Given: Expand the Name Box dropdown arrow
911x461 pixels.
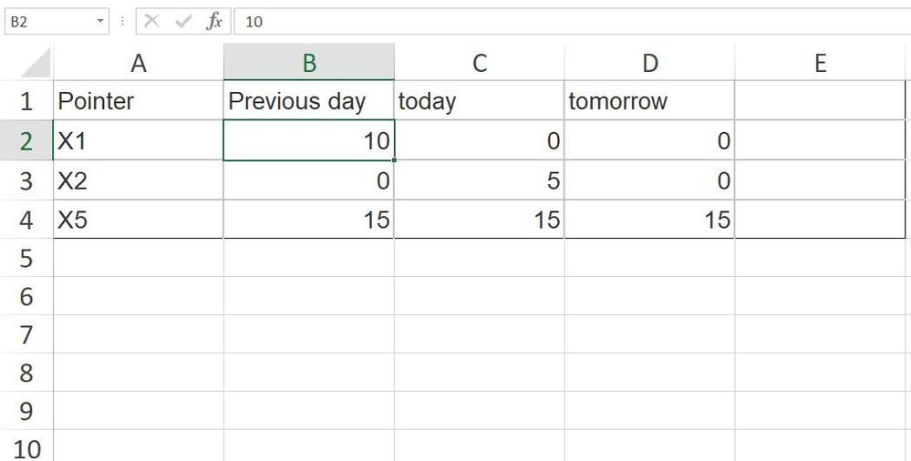Looking at the screenshot, I should point(101,22).
